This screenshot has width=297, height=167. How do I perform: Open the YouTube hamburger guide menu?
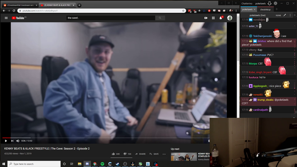click(x=6, y=18)
